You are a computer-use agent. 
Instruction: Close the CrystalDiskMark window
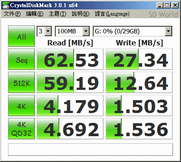coord(175,5)
